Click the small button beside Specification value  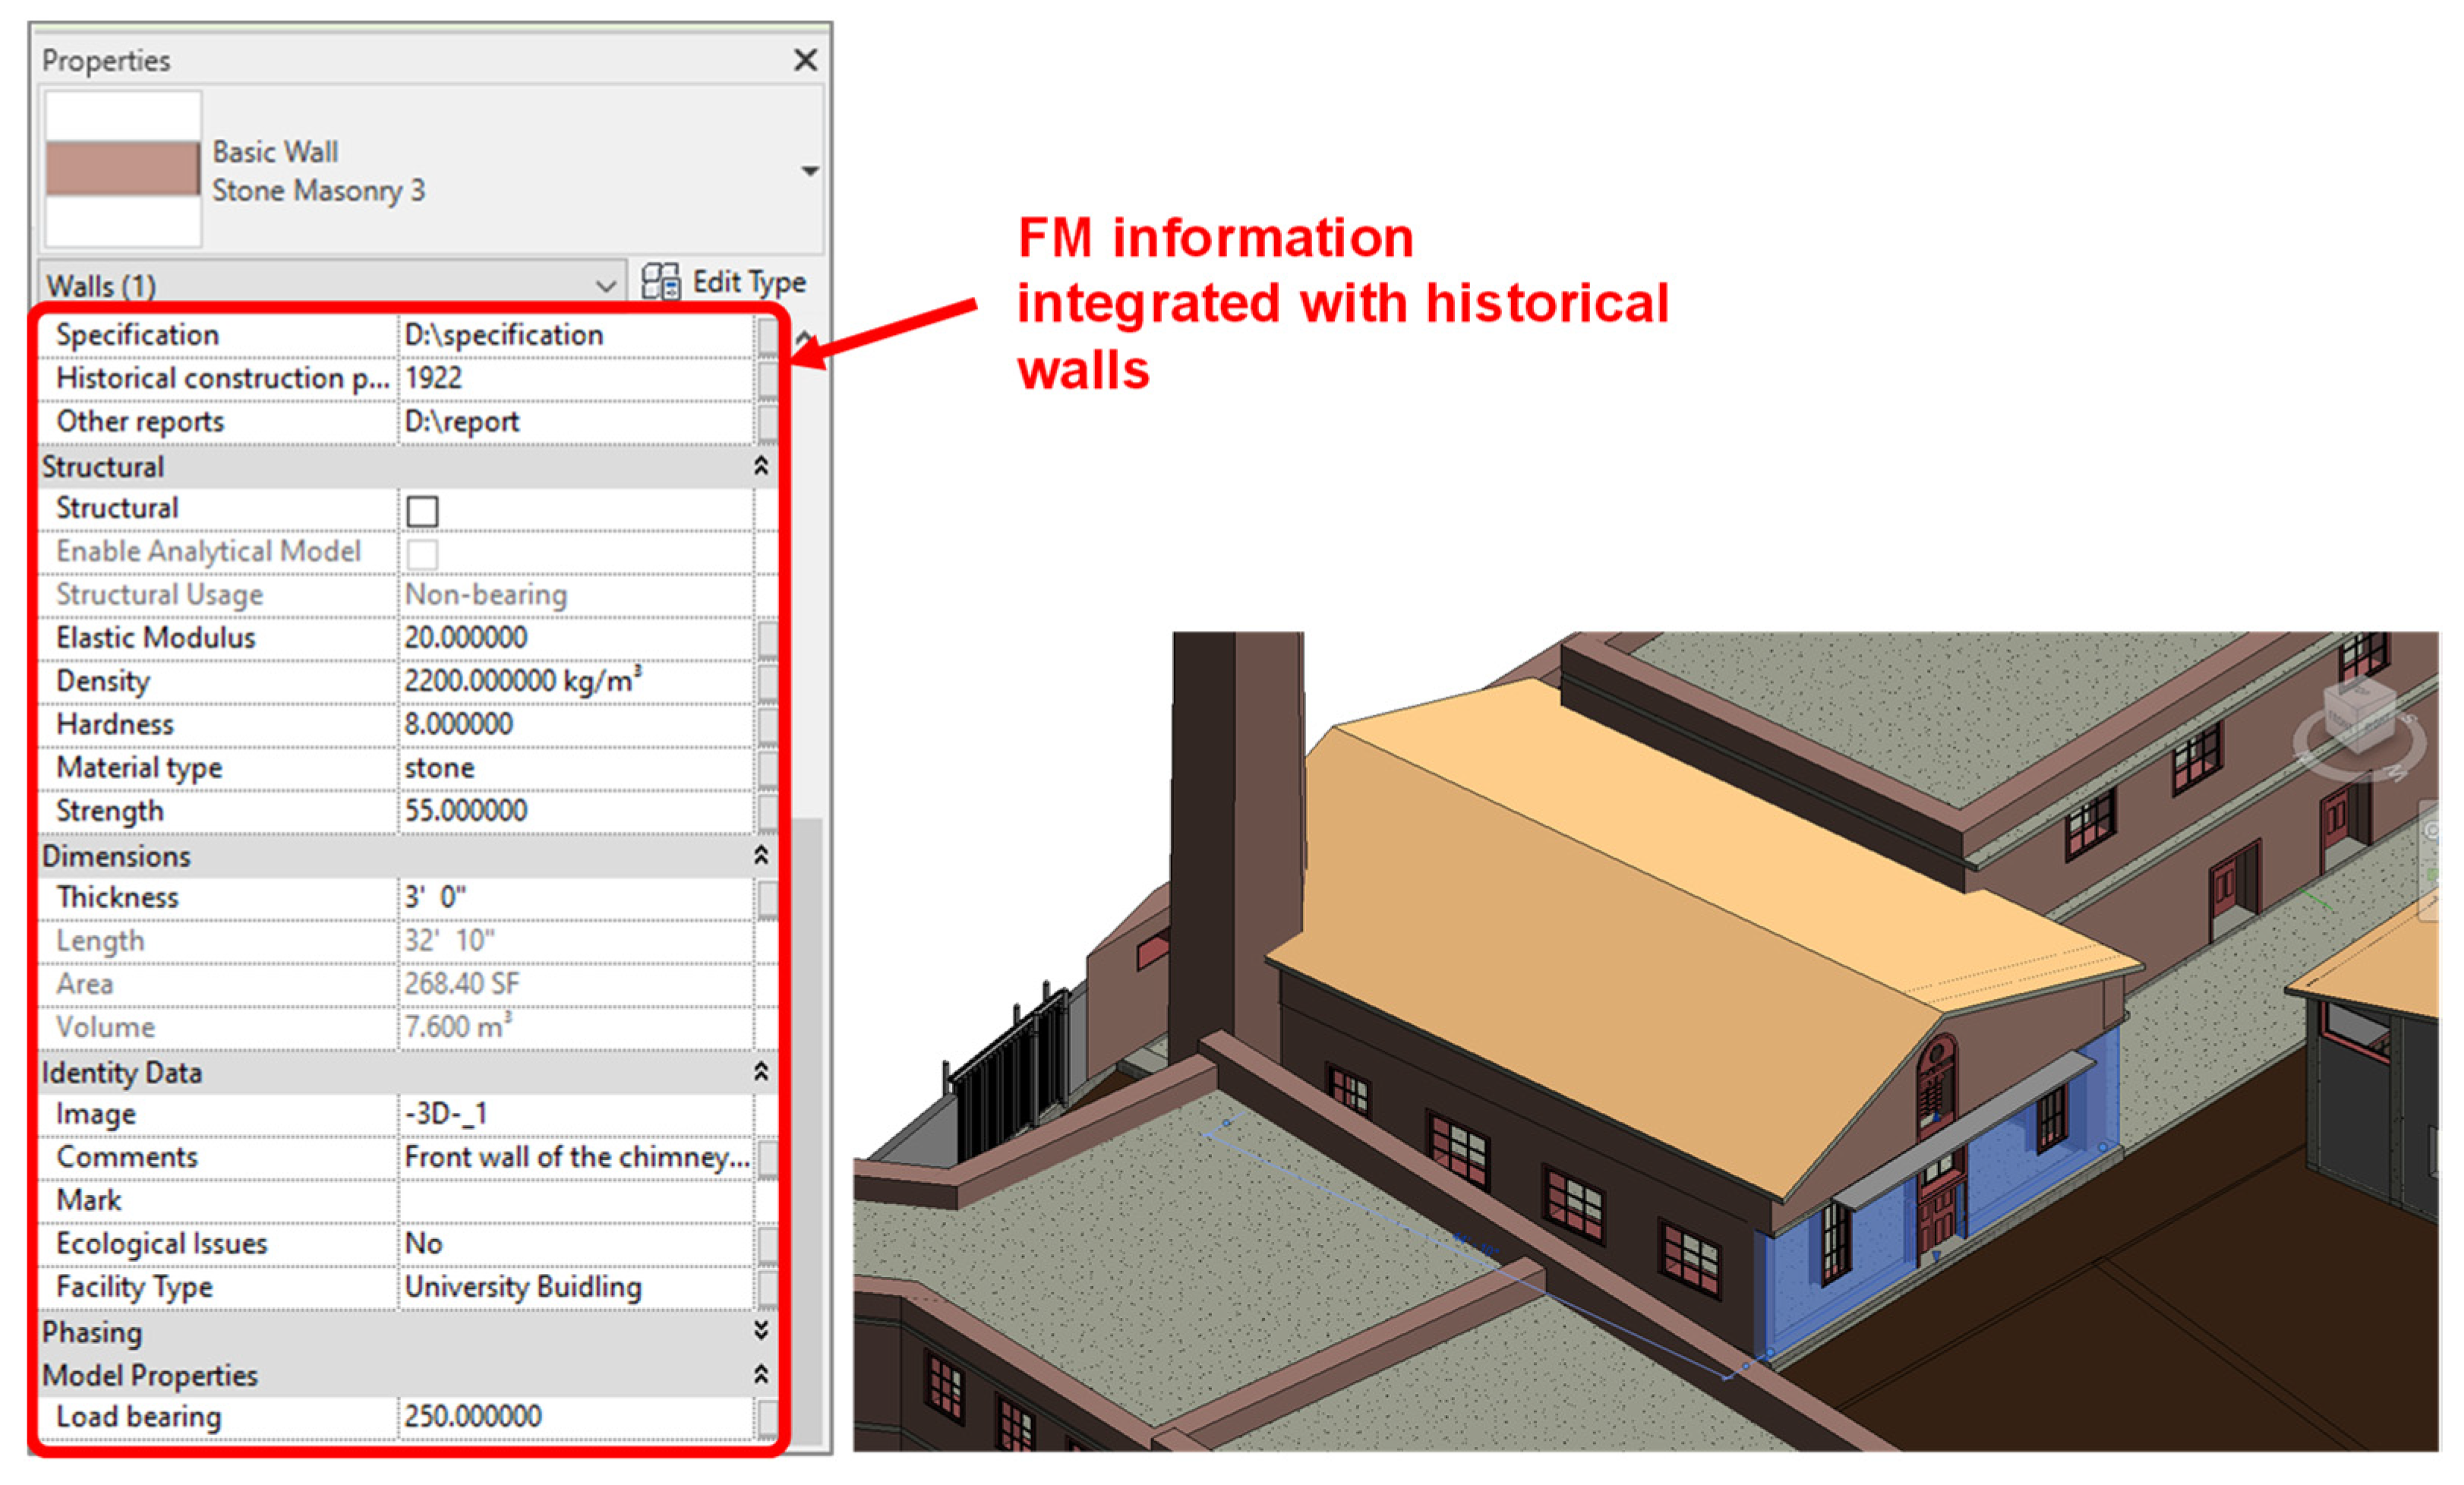pos(766,336)
